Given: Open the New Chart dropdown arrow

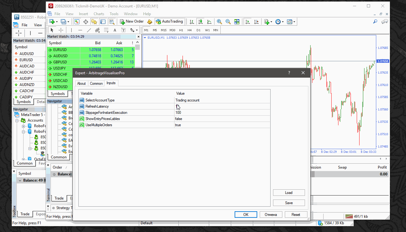Looking at the screenshot, I should tap(57, 22).
